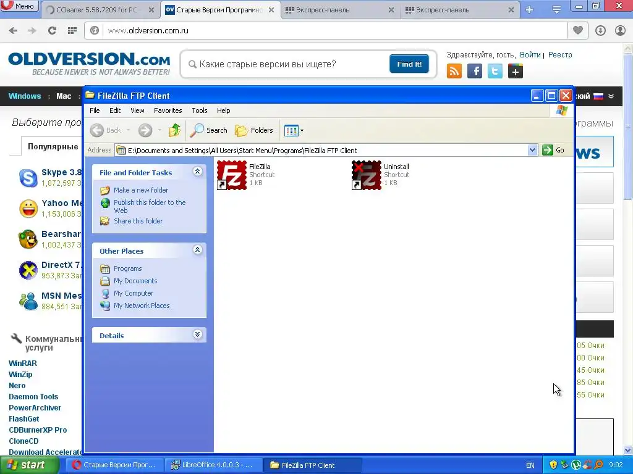
Task: Open Back history dropdown arrow
Action: point(129,130)
